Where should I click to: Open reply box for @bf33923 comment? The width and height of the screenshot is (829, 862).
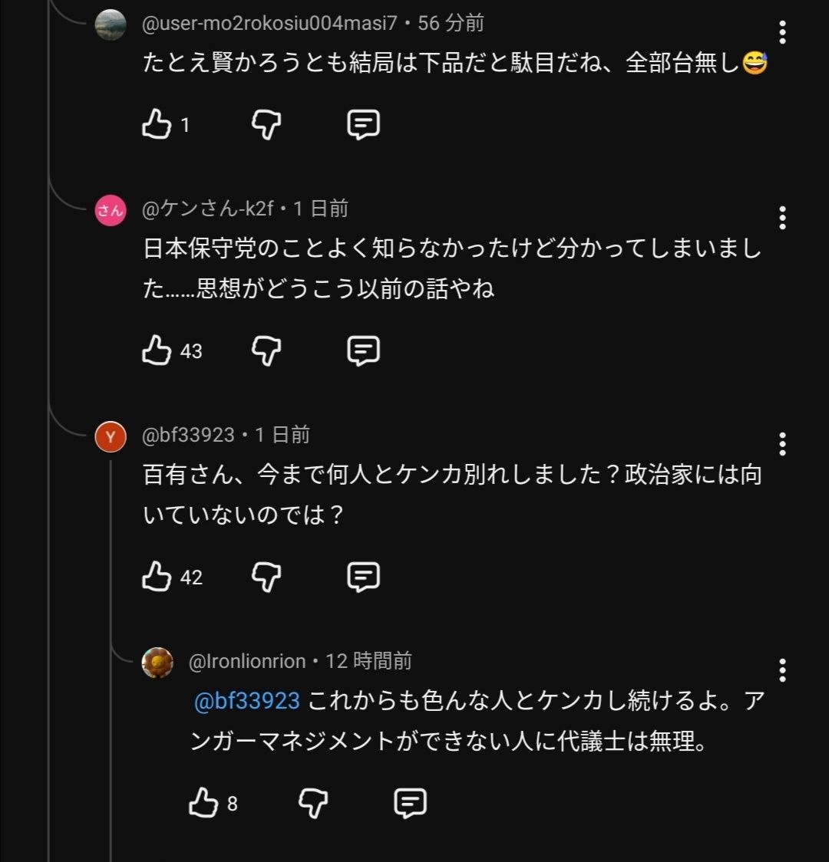(363, 577)
